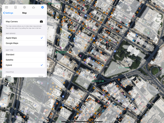Tap the camera icon in Map Camera
Screen dimensions: 164x123
pos(41,22)
